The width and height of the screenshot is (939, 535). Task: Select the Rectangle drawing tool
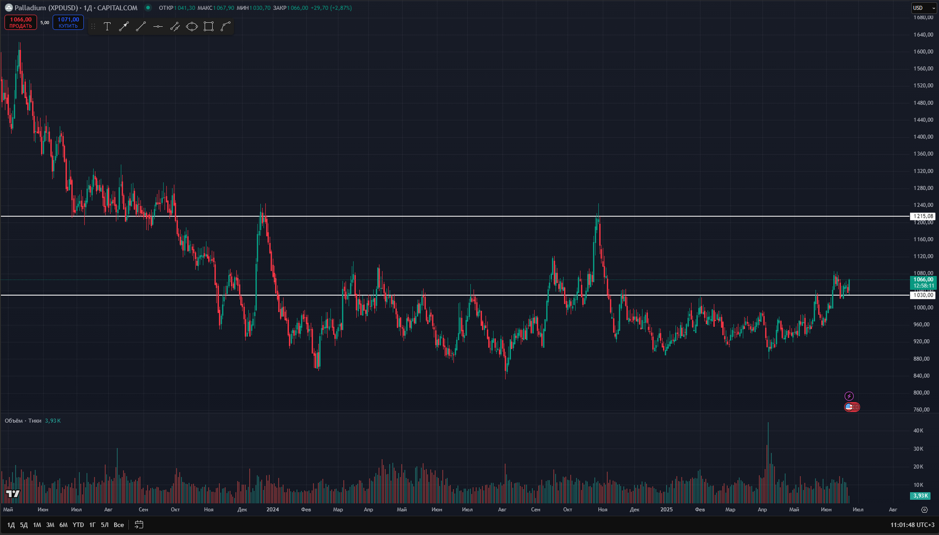[x=209, y=27]
